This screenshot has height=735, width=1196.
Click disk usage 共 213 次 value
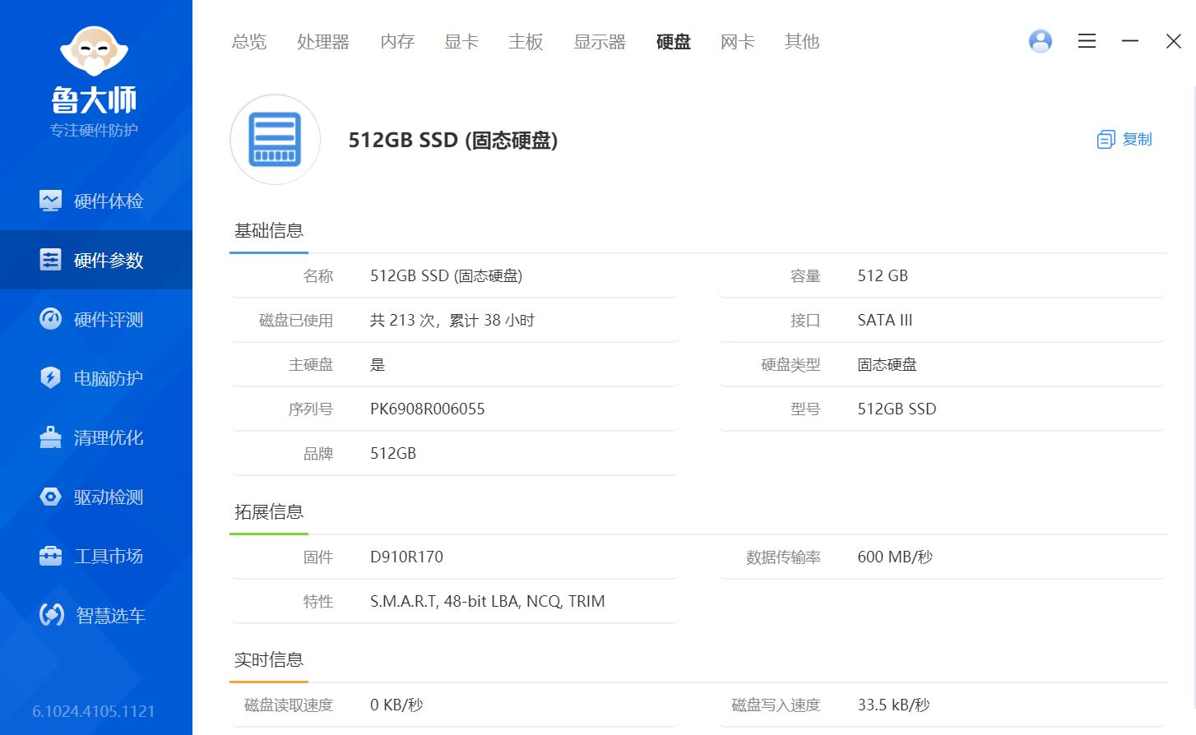(452, 320)
